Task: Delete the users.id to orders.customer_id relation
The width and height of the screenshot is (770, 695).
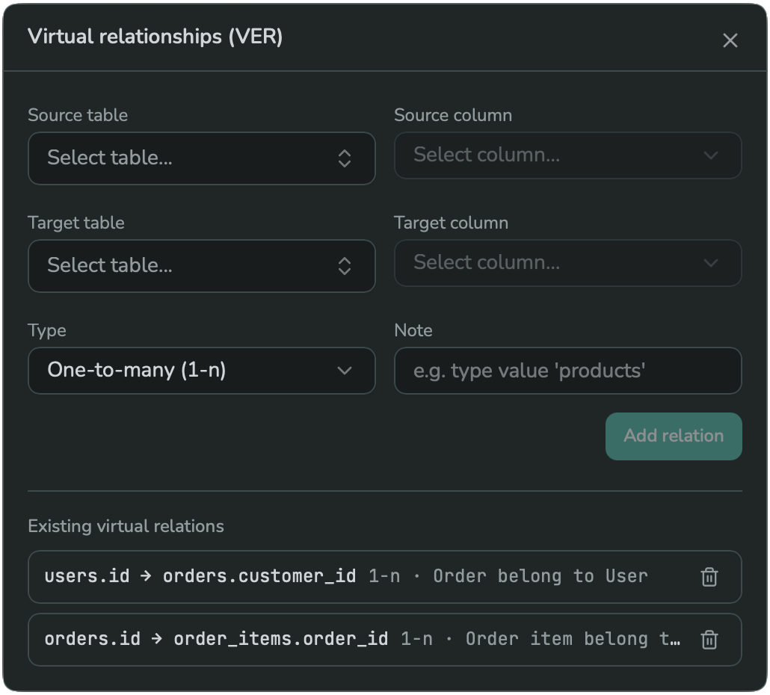Action: click(709, 577)
